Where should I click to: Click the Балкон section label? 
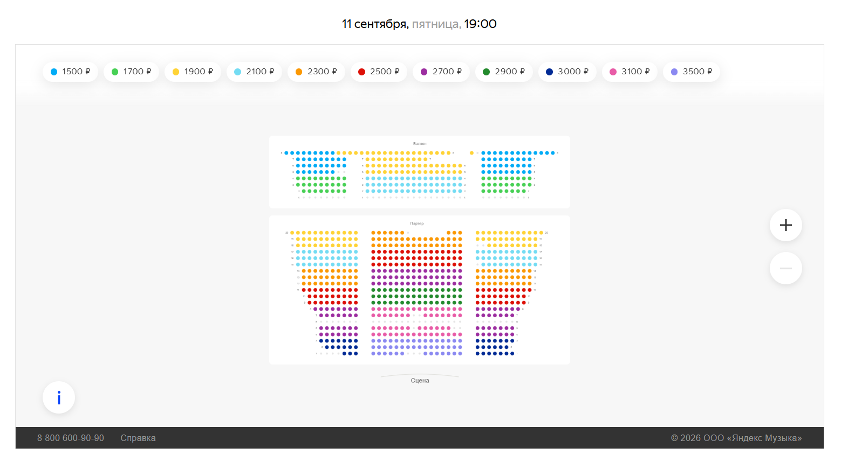pos(420,144)
